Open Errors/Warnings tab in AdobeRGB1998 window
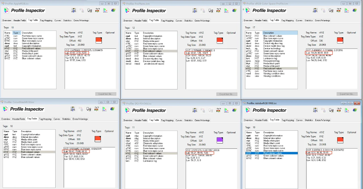This screenshot has height=189, width=363. coord(323,120)
